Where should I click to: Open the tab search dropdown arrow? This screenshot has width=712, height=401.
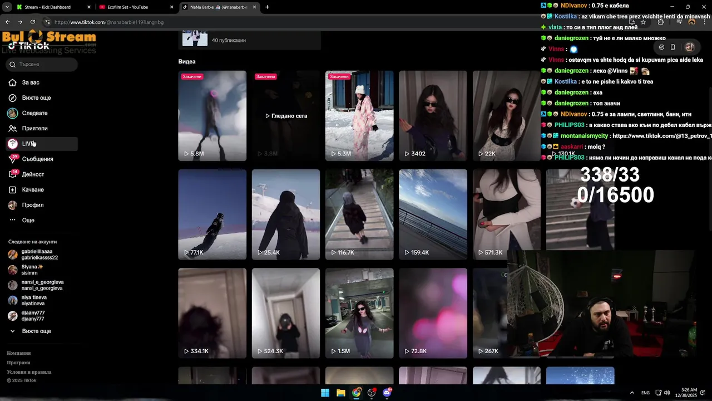[x=7, y=7]
